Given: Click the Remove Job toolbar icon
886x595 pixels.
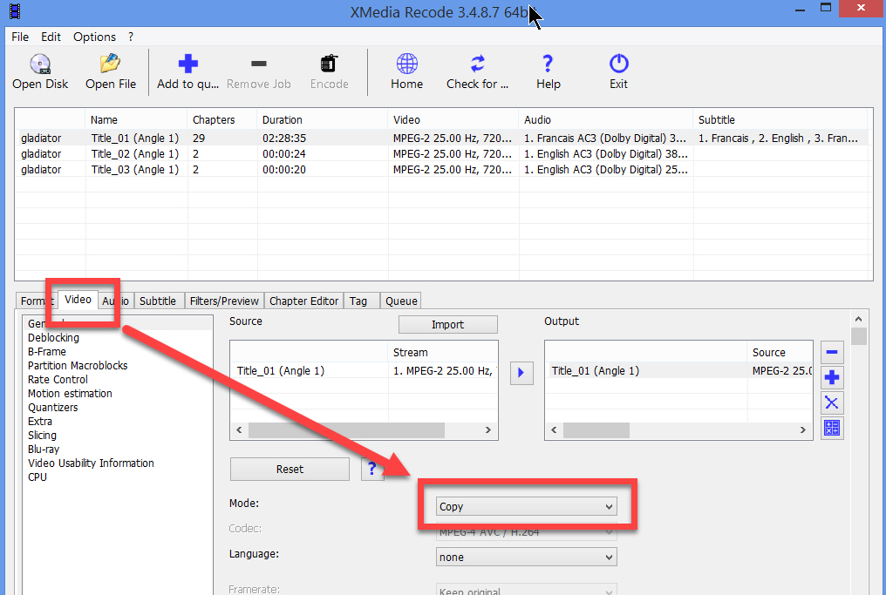Looking at the screenshot, I should pos(259,72).
